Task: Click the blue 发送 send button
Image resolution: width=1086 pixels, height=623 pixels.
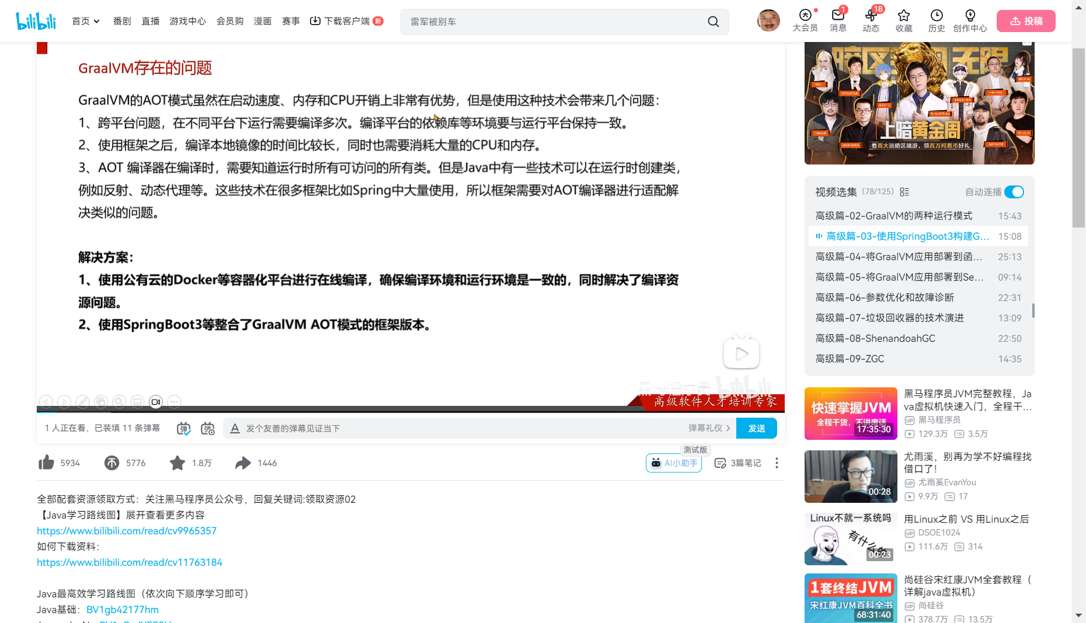Action: click(x=757, y=428)
